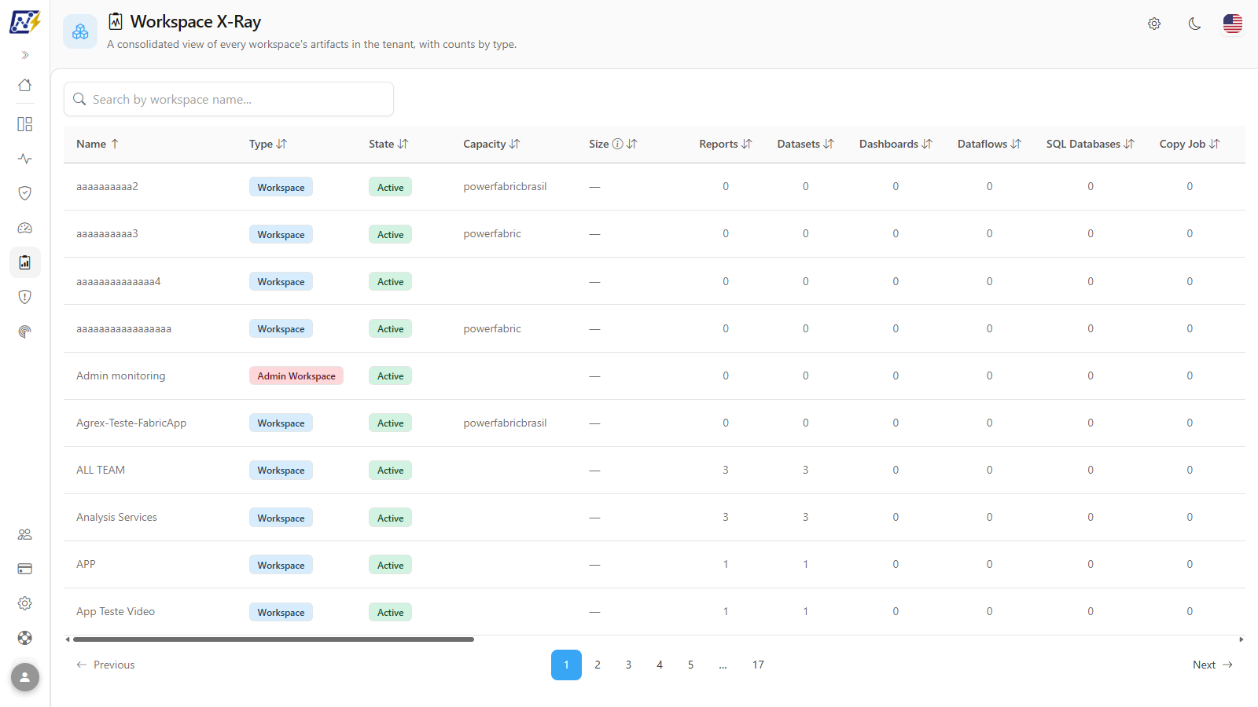The height and width of the screenshot is (707, 1258).
Task: Open the dashboard layout icon in sidebar
Action: pyautogui.click(x=25, y=124)
